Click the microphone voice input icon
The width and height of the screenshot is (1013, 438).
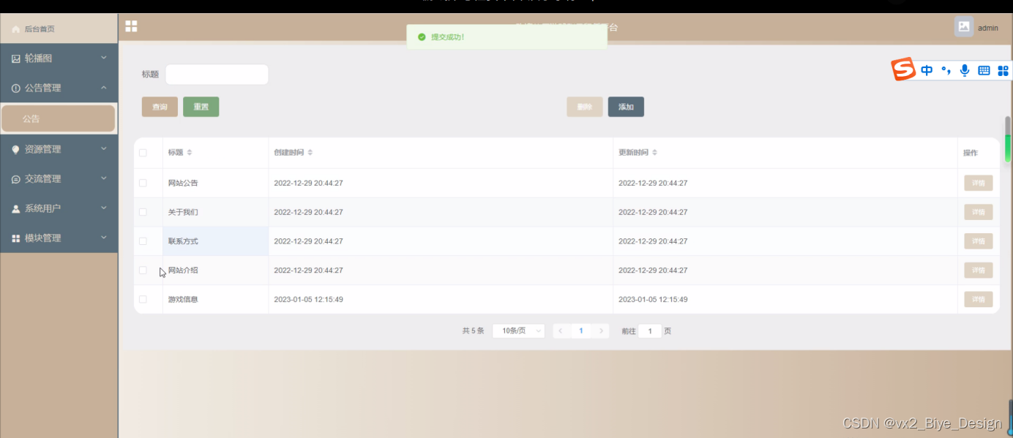coord(965,70)
